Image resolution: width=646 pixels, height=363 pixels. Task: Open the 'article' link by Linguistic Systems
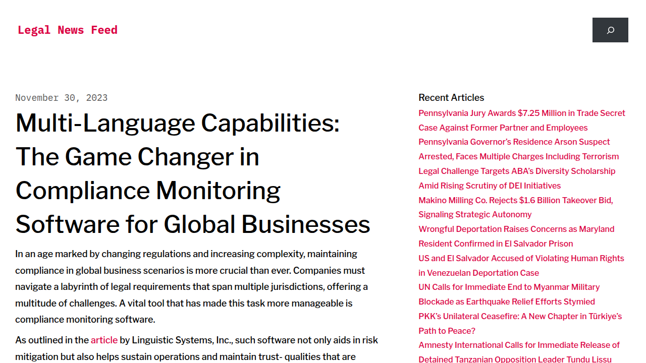104,340
